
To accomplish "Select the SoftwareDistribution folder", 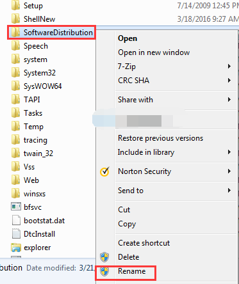I will click(x=51, y=33).
